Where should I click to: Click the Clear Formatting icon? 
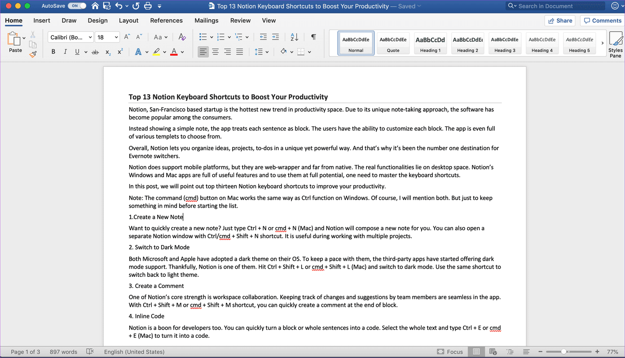(182, 37)
